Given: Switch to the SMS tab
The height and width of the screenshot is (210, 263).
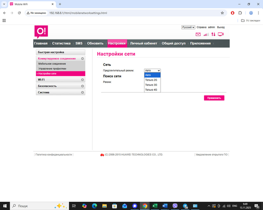Looking at the screenshot, I should pyautogui.click(x=79, y=43).
